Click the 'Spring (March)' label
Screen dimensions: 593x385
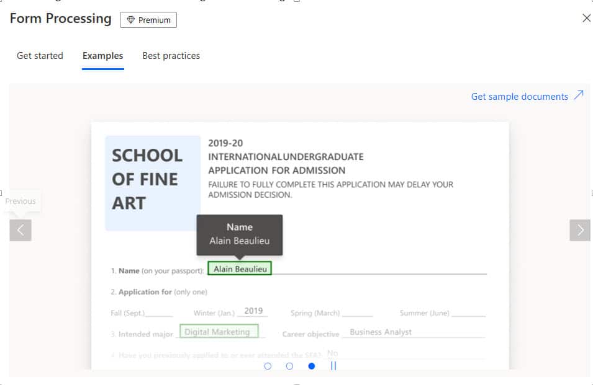(x=315, y=313)
